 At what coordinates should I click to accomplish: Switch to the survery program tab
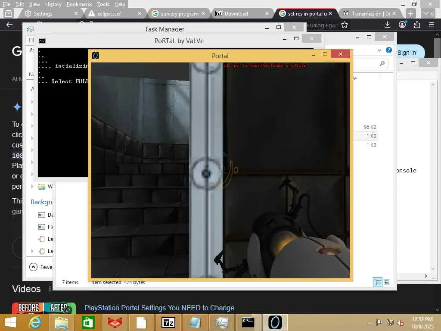point(178,13)
